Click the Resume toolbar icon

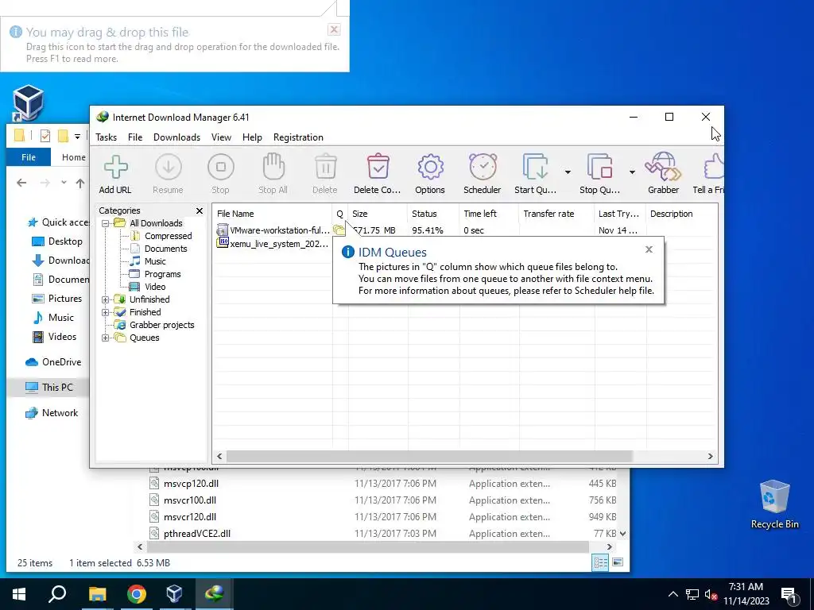[x=169, y=174]
